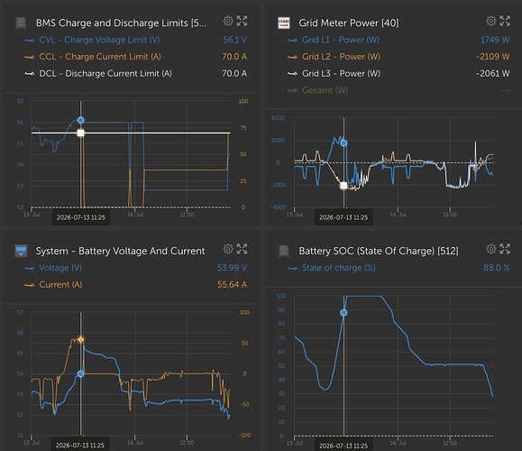Toggle DCL - Discharge Current Limit (A) series

pos(98,73)
